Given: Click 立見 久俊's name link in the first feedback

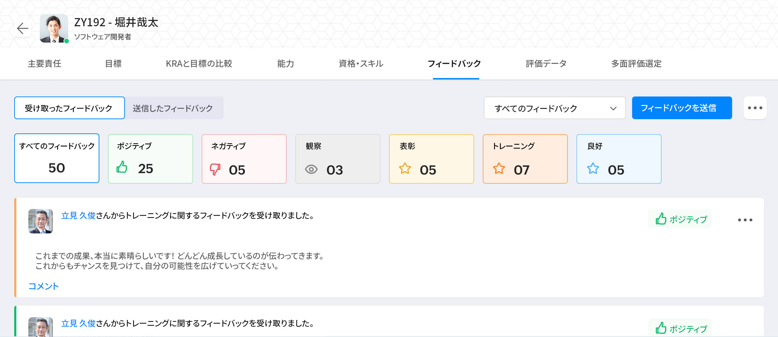Looking at the screenshot, I should [79, 216].
